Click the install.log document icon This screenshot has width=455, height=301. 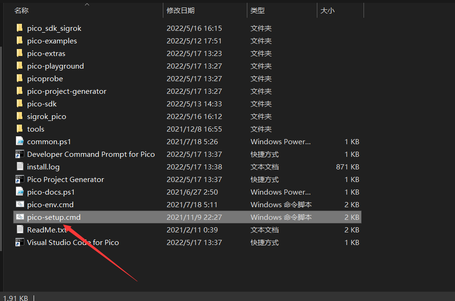coord(20,167)
